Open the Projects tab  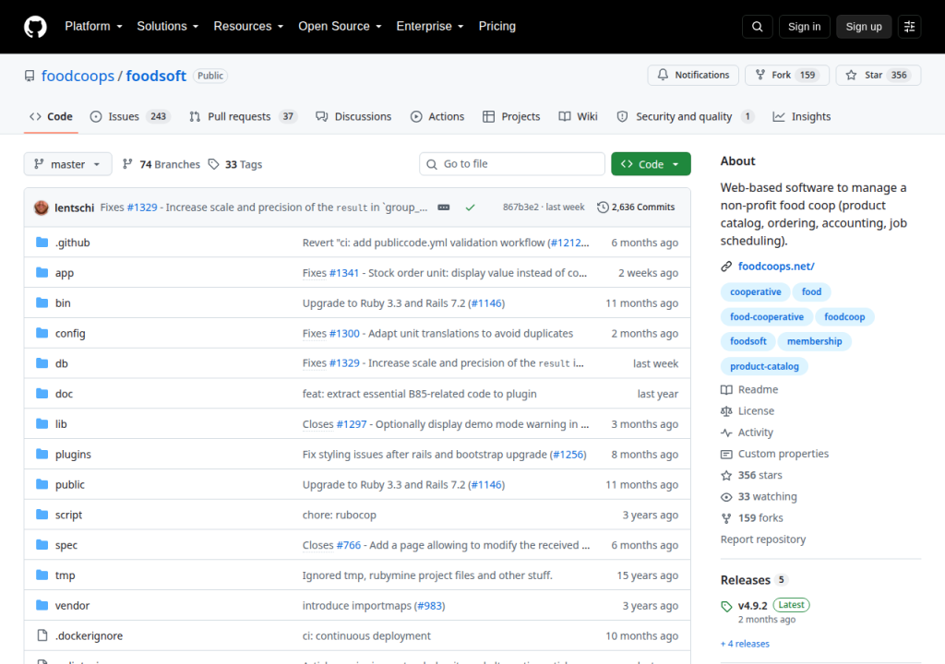(511, 116)
